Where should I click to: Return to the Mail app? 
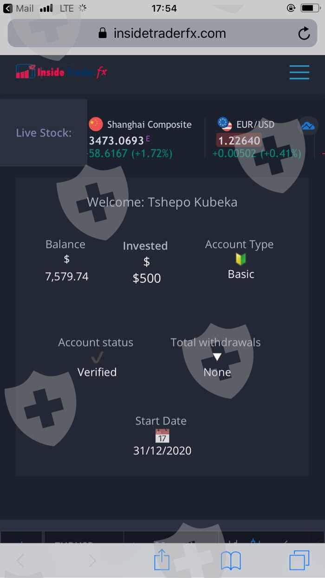[x=19, y=8]
